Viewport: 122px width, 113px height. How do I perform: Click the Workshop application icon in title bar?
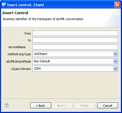pos(4,5)
